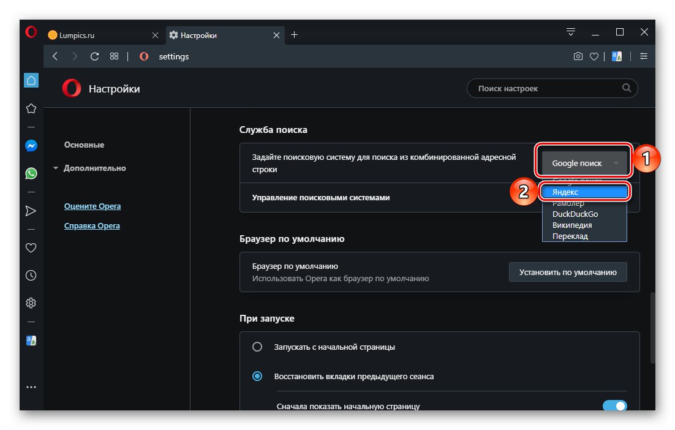Choose "Яндекс" from the dropdown list
Image resolution: width=675 pixels, height=430 pixels.
click(x=584, y=192)
